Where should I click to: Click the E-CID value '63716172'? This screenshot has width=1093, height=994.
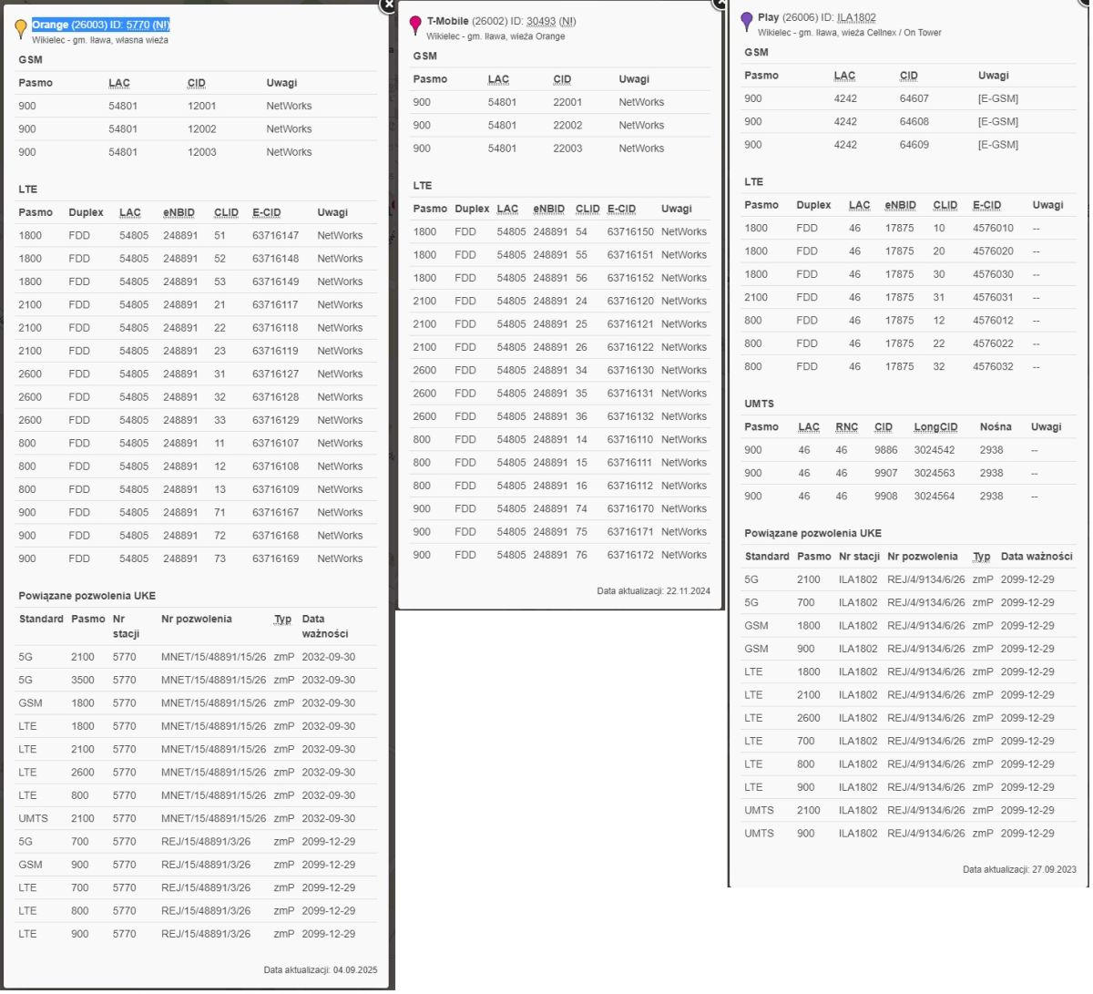point(631,556)
